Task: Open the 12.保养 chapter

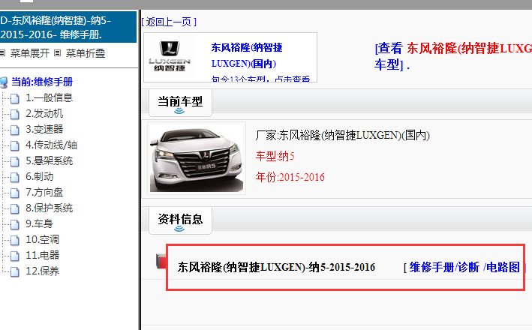Action: (x=43, y=271)
